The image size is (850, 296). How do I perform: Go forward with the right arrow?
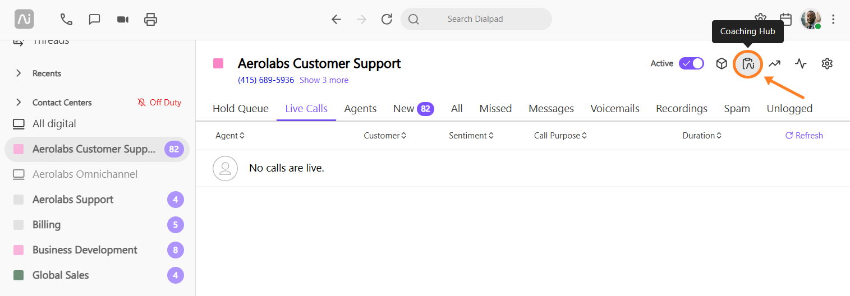coord(362,19)
